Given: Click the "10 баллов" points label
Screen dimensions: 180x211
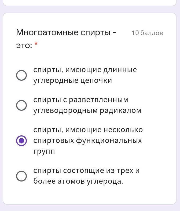Looking at the screenshot, I should 147,33.
